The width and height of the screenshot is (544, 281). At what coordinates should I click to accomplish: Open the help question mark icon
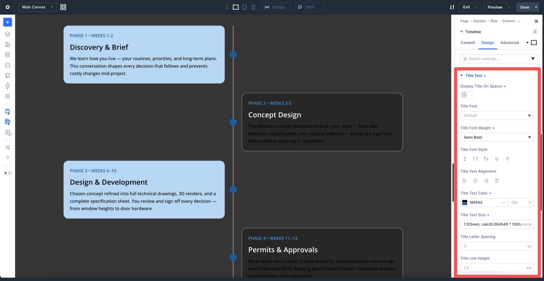pos(8,158)
